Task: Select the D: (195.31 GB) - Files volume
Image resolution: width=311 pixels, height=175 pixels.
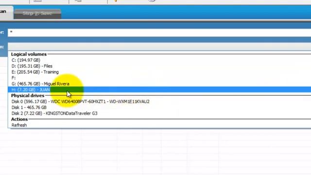Action: point(159,66)
